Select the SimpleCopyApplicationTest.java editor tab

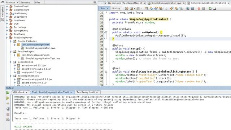(x=208, y=3)
